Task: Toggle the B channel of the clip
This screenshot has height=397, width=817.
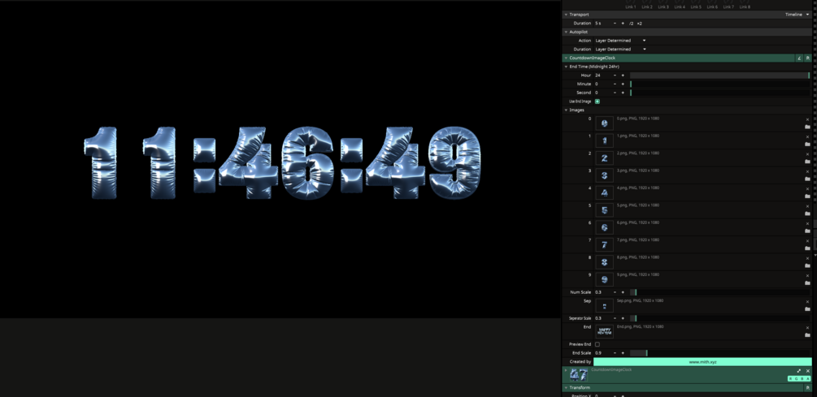Action: click(x=802, y=379)
